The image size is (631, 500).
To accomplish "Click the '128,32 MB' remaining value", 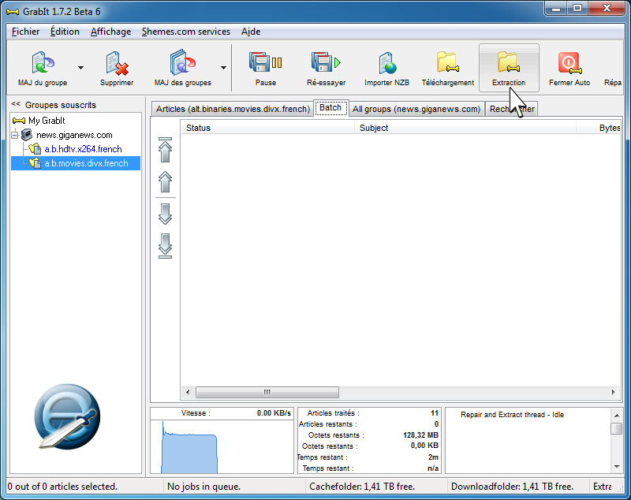I will coord(421,435).
